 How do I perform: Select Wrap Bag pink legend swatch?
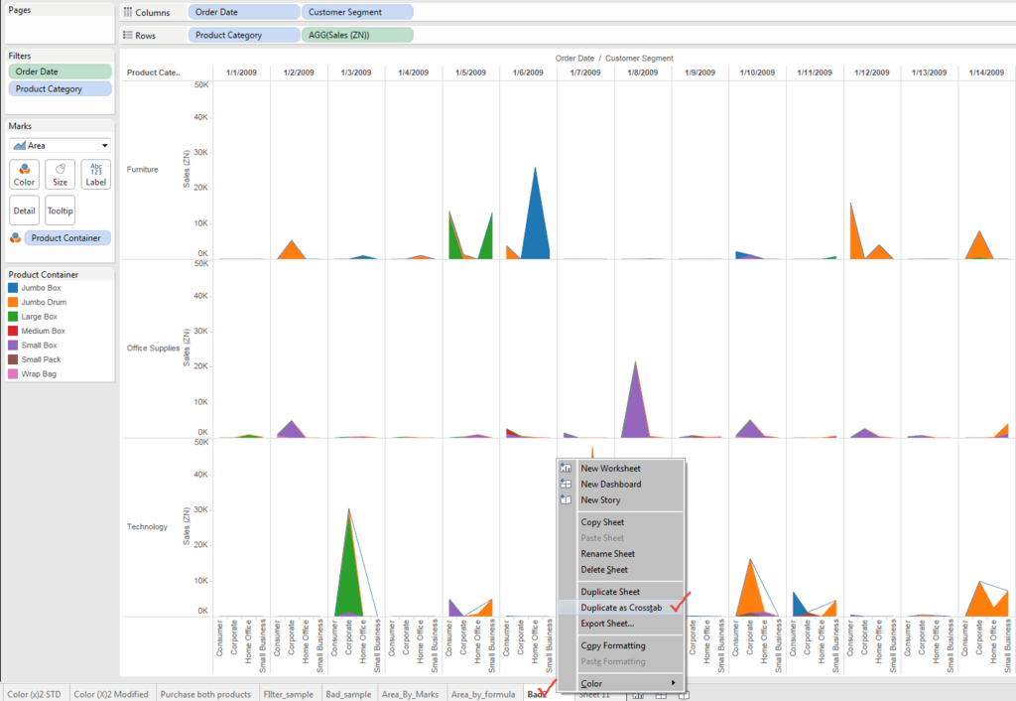13,373
